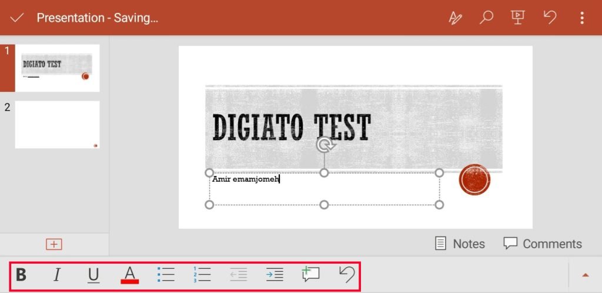The width and height of the screenshot is (602, 293).
Task: Click the red circular seal graphic
Action: (474, 179)
